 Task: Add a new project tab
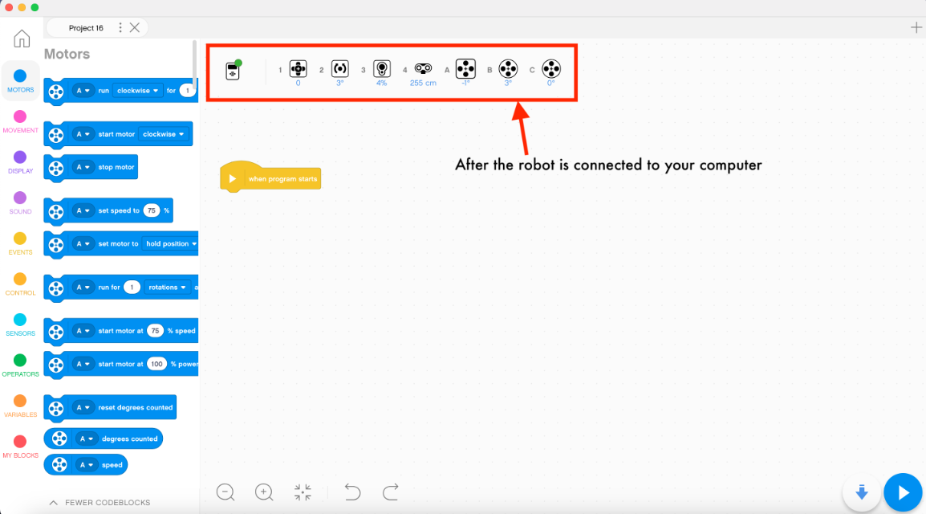coord(916,28)
